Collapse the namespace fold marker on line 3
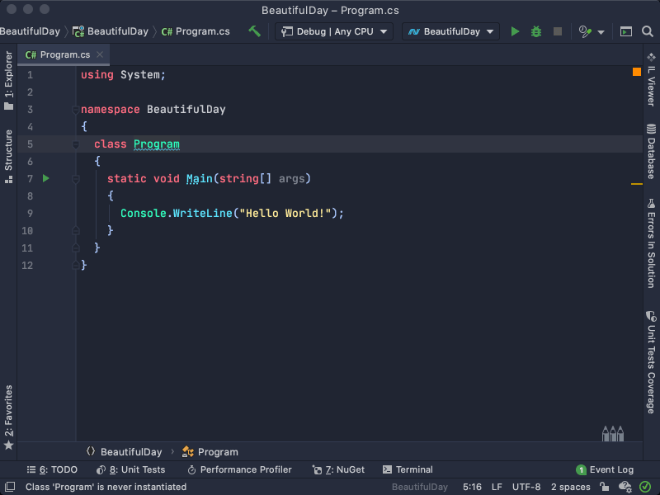This screenshot has width=660, height=495. [x=76, y=110]
